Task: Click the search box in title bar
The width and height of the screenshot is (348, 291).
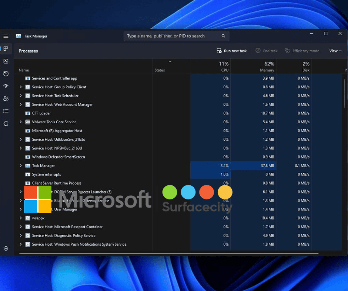Action: click(x=174, y=36)
